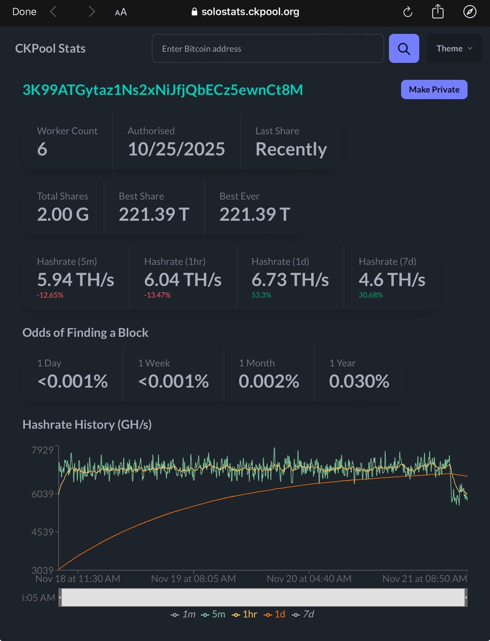The image size is (490, 641).
Task: Click the Authorised date 10/25/2025
Action: click(176, 150)
